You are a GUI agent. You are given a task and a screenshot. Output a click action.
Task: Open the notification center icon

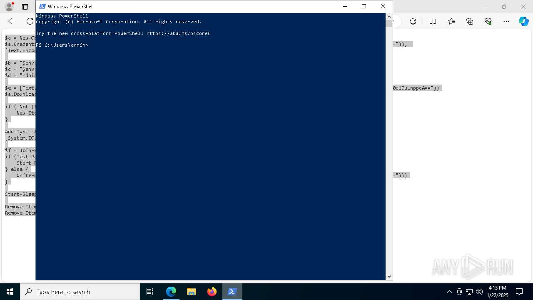pyautogui.click(x=519, y=292)
